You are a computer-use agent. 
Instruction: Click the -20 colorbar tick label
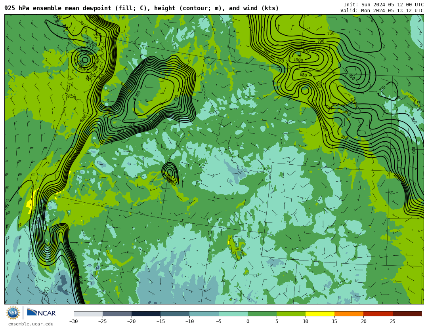(x=131, y=321)
